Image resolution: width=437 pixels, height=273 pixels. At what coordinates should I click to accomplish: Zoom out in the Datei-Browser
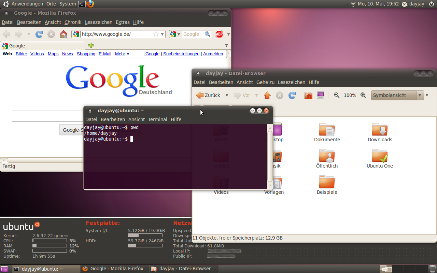pyautogui.click(x=337, y=95)
